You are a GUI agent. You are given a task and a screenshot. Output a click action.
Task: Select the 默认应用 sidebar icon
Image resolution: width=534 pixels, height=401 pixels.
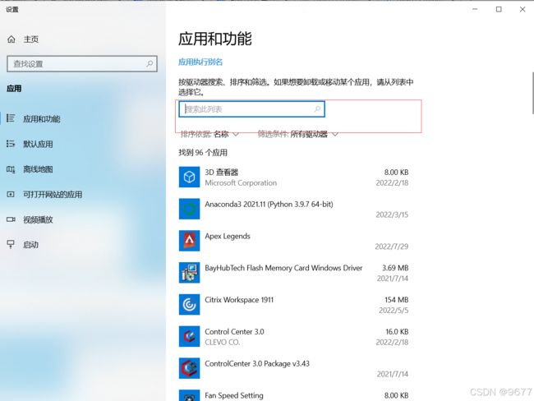point(11,144)
